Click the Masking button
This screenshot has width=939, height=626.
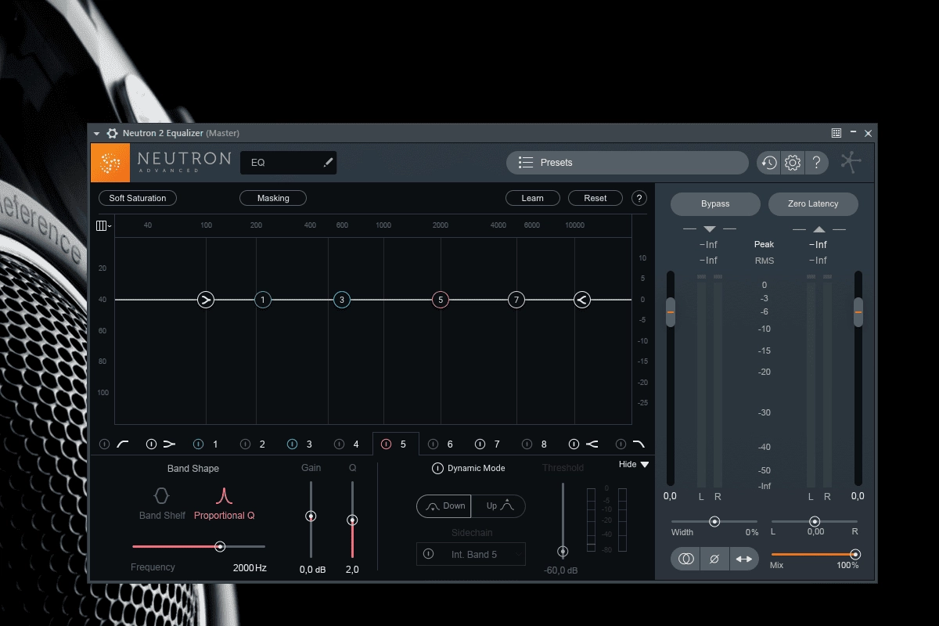(x=273, y=198)
